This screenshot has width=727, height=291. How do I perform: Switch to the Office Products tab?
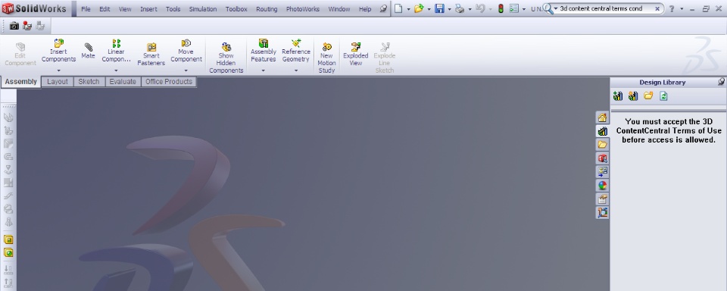click(x=169, y=82)
